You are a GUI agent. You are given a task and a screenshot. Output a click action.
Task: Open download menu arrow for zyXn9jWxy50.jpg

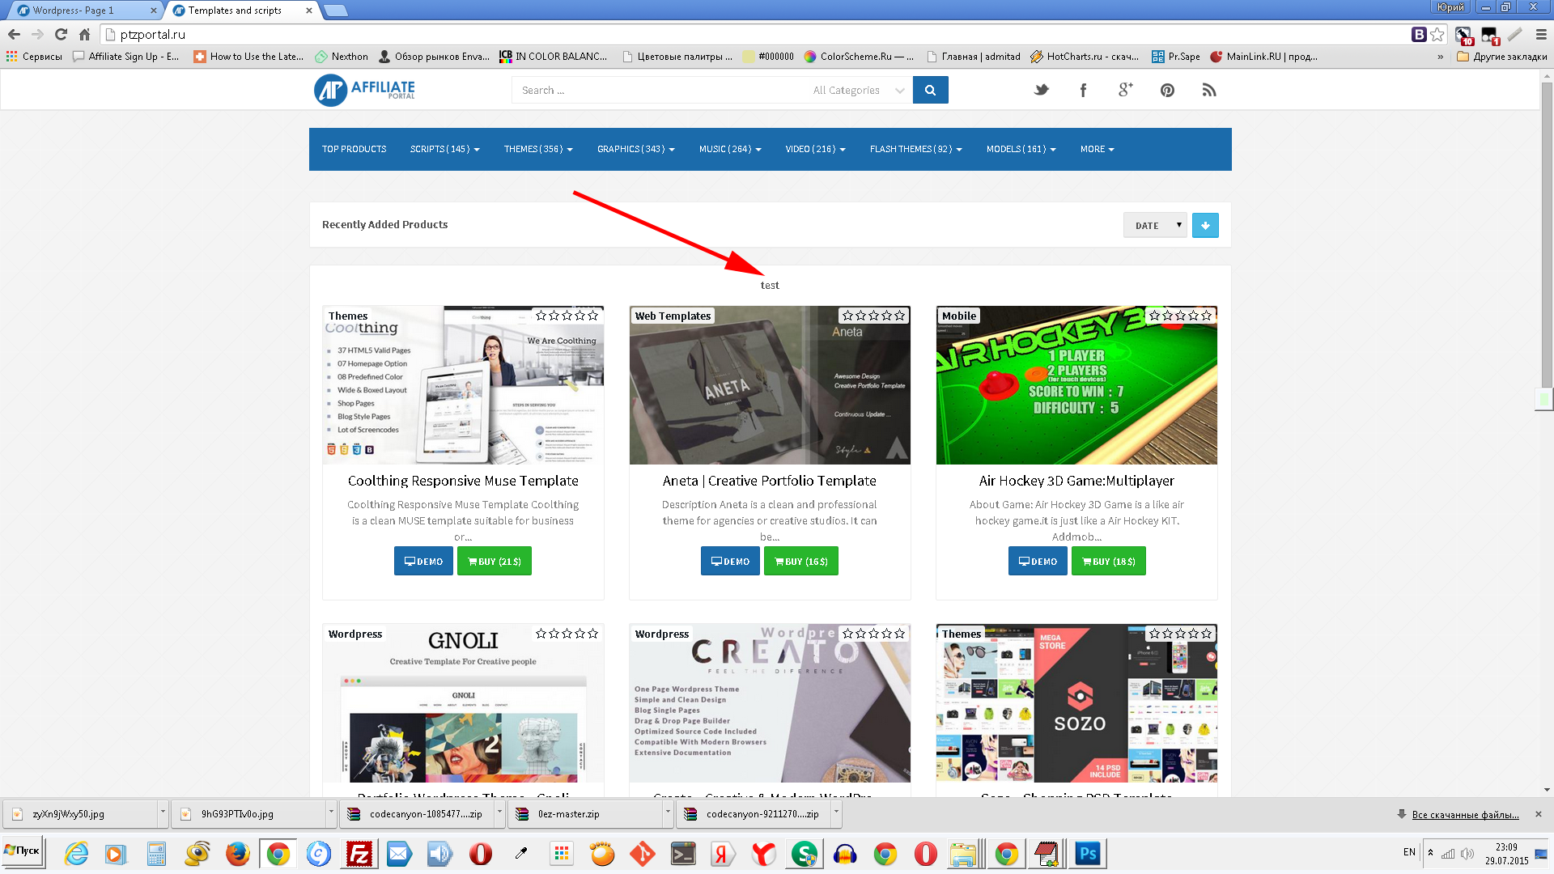click(x=163, y=813)
